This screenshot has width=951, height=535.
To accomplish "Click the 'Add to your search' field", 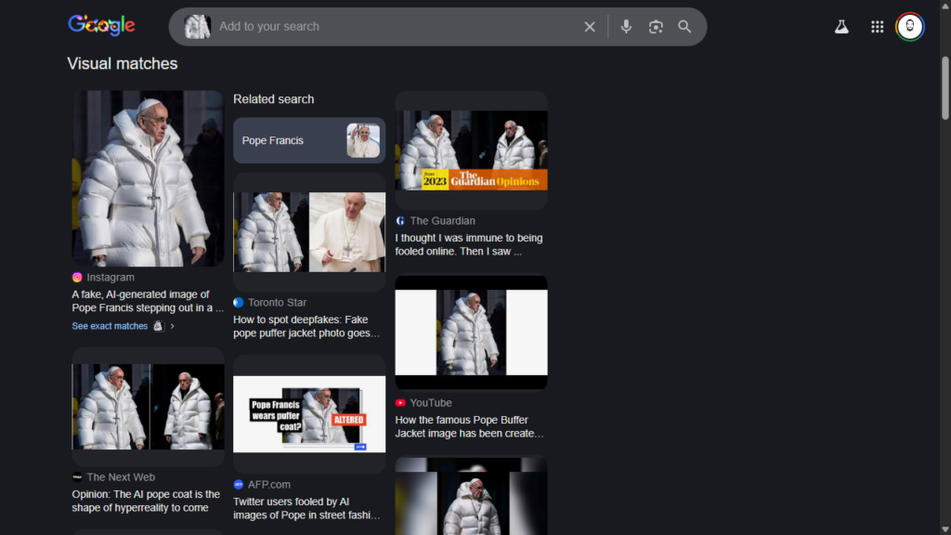I will click(390, 27).
